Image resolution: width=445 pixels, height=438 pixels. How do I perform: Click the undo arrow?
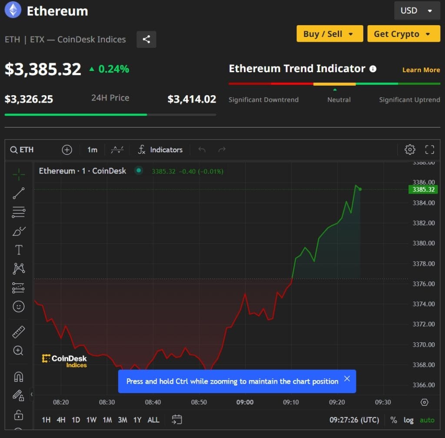(x=202, y=150)
